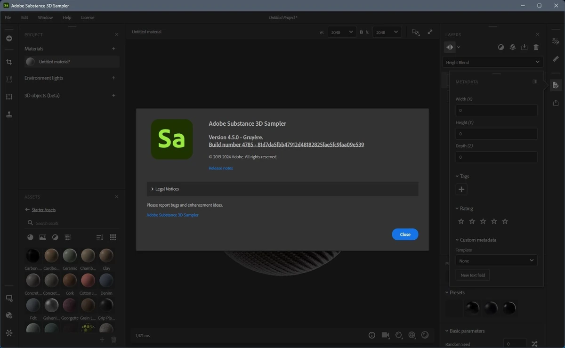Click the share export icon in right sidebar
This screenshot has height=348, width=565.
pos(556,103)
